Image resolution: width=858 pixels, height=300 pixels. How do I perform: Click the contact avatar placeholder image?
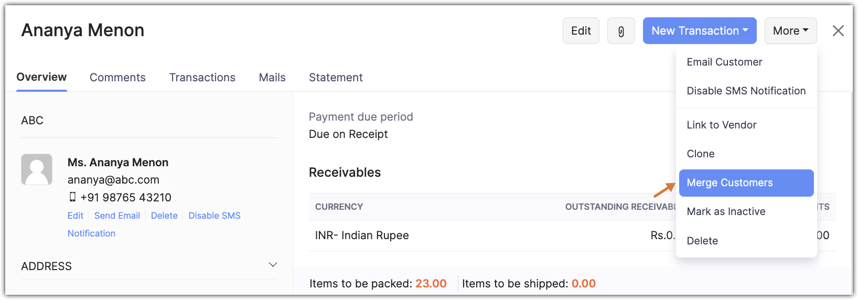pyautogui.click(x=37, y=169)
